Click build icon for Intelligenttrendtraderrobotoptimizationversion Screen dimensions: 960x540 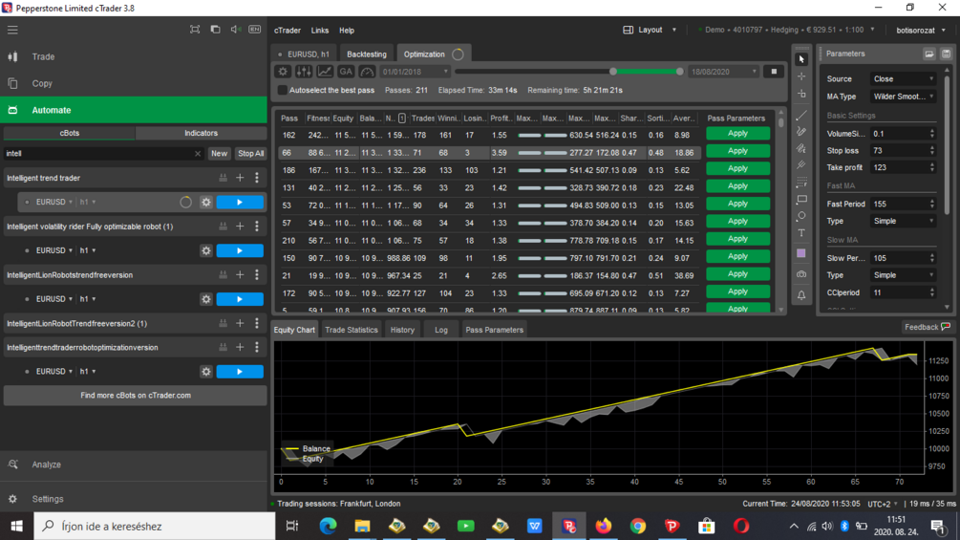click(223, 347)
